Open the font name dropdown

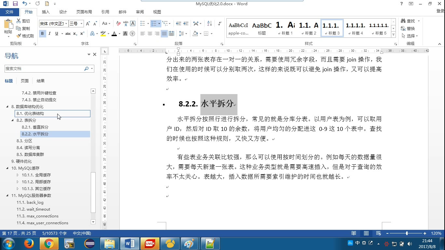(x=66, y=23)
